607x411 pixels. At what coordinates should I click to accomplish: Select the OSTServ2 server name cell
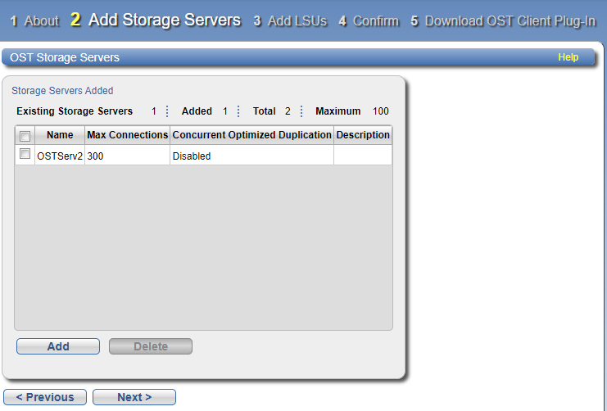tap(60, 156)
